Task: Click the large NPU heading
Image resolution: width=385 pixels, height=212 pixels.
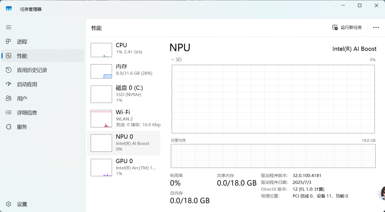Action: click(180, 48)
